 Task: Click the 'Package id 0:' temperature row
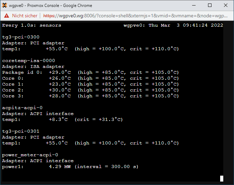[x=90, y=72]
